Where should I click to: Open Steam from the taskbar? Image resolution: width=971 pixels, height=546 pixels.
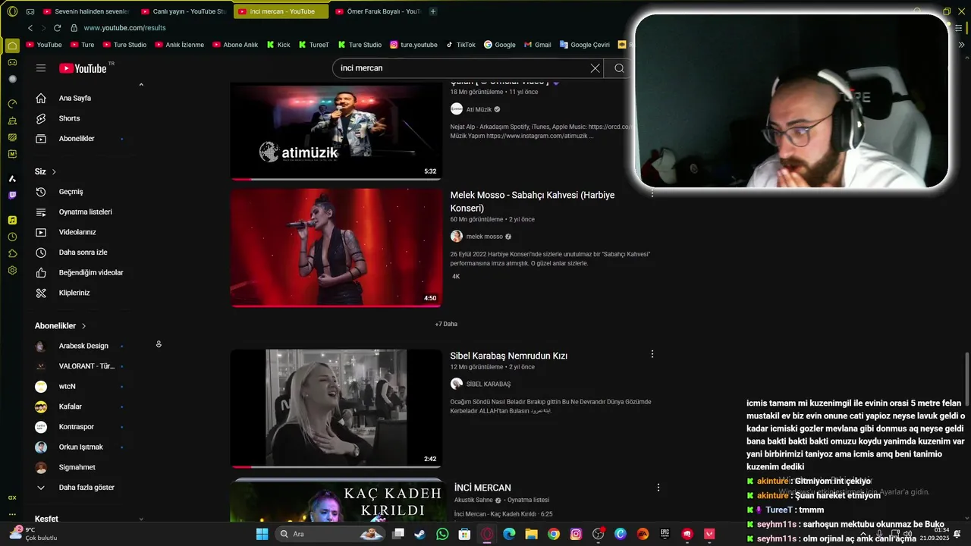[x=420, y=534]
